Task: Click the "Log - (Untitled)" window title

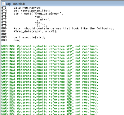Action: pyautogui.click(x=15, y=4)
